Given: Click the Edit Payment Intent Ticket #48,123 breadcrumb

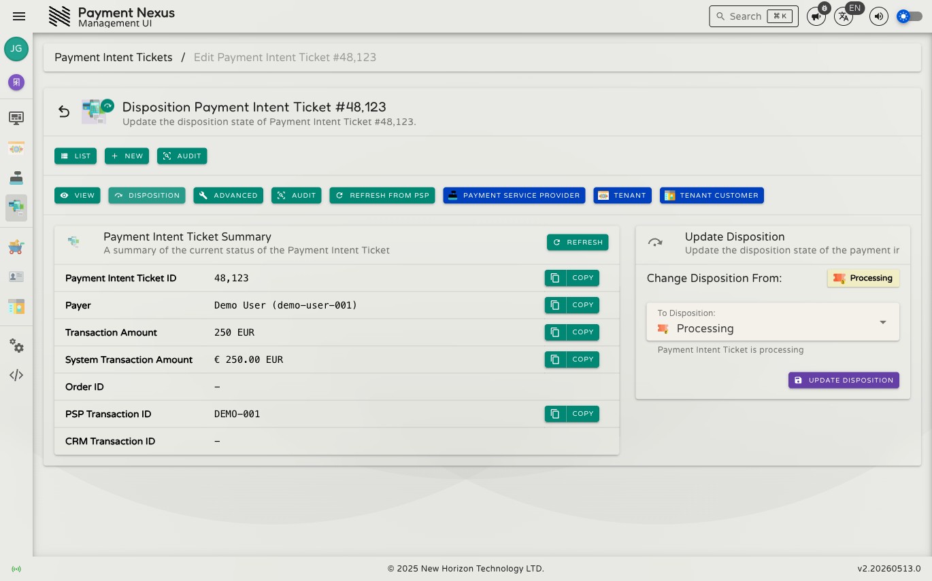Looking at the screenshot, I should click(x=285, y=58).
